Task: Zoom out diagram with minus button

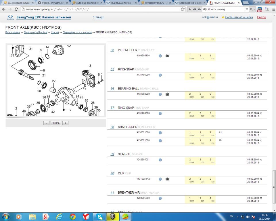Action: click(x=46, y=123)
